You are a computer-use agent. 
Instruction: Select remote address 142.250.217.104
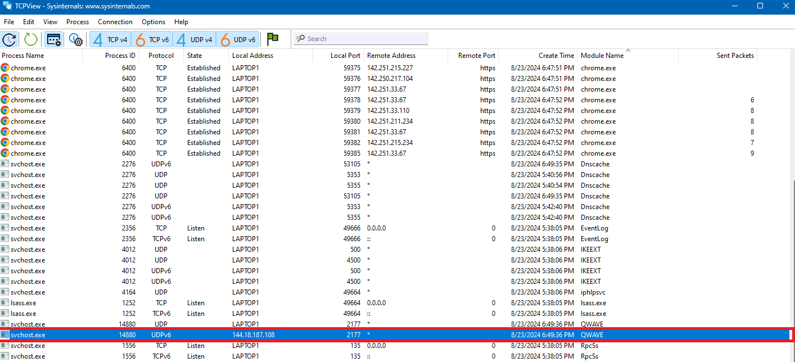(x=390, y=78)
